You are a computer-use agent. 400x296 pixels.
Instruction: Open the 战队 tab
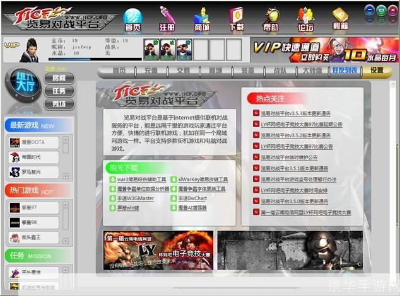pyautogui.click(x=280, y=71)
